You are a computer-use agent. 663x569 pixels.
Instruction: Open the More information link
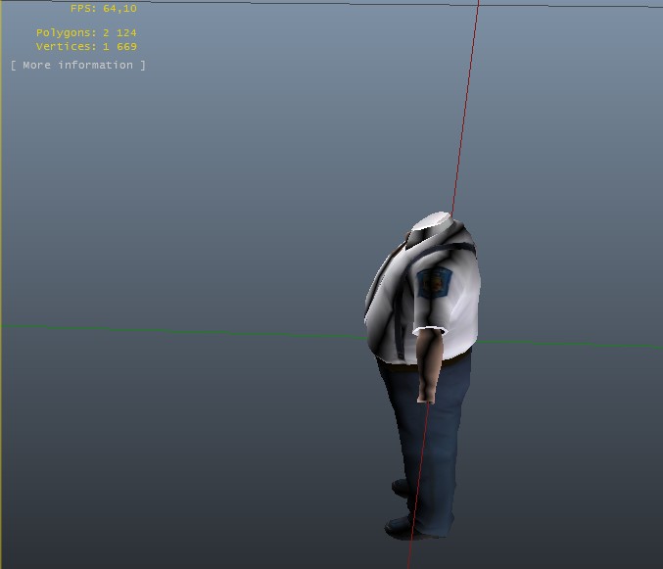click(77, 65)
